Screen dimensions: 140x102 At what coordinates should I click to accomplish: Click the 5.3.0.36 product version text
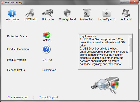point(47,60)
